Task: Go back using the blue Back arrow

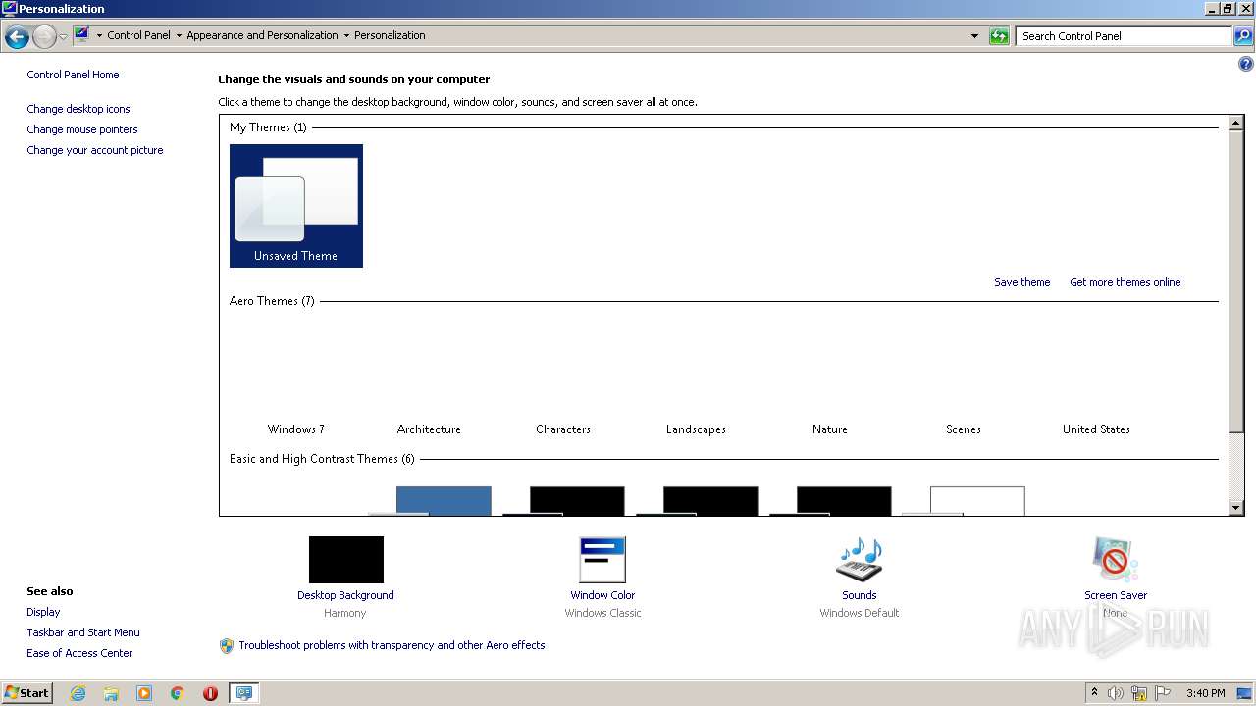Action: tap(17, 37)
